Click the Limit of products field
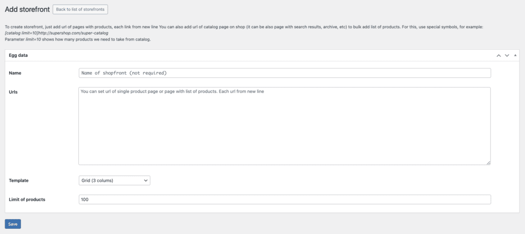The height and width of the screenshot is (234, 525). coord(285,199)
